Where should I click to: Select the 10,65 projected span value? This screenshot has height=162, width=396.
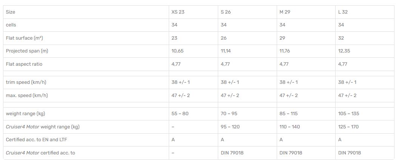(x=177, y=51)
